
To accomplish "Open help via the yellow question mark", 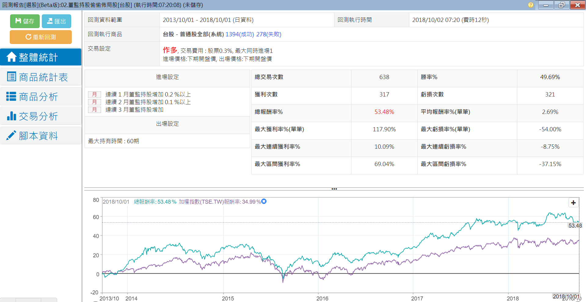I will 531,5.
